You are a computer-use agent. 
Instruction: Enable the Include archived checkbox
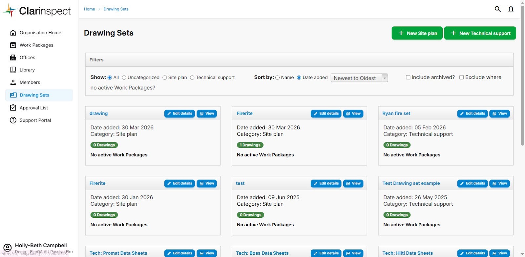point(408,77)
